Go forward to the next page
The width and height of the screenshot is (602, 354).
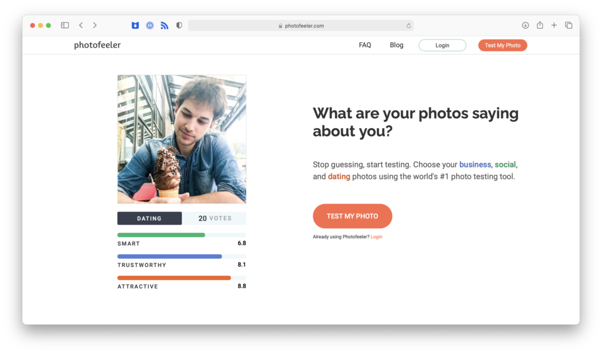point(95,25)
